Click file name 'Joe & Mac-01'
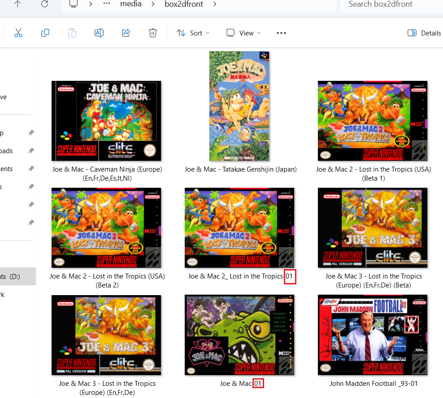This screenshot has height=398, width=443. [x=241, y=384]
